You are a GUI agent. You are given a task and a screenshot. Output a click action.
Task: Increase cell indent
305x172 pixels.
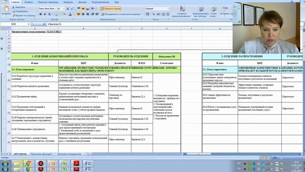coord(97,14)
